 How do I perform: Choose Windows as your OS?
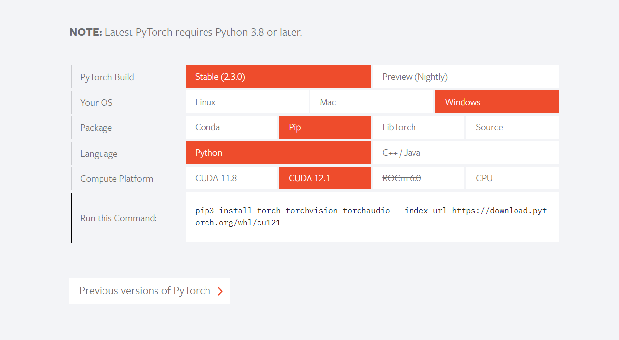coord(497,102)
